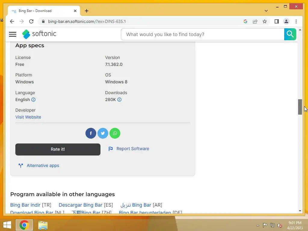Share on Twitter icon

[x=103, y=133]
